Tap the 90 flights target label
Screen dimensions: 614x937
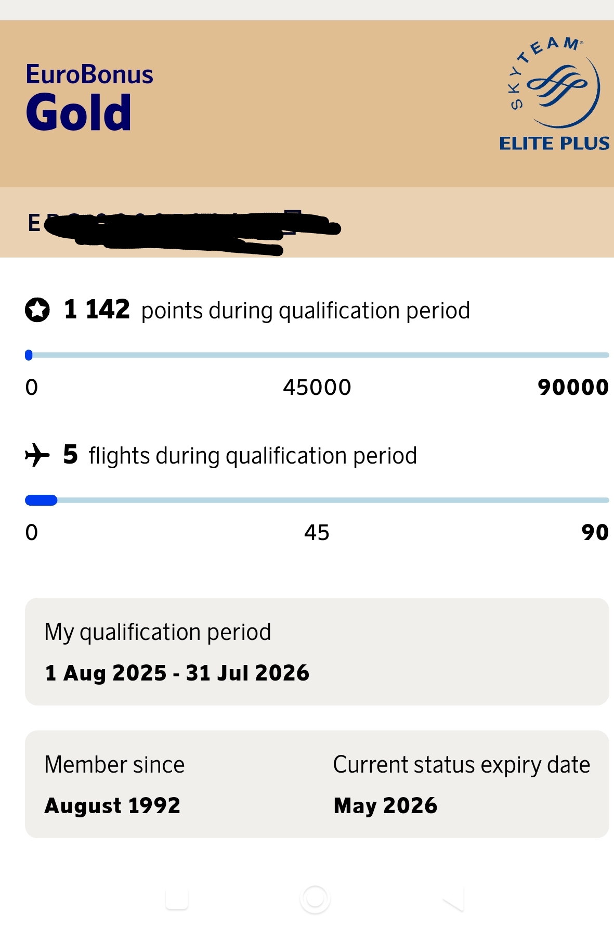(x=595, y=532)
